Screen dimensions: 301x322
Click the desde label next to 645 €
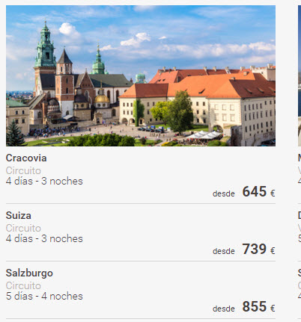pos(224,193)
